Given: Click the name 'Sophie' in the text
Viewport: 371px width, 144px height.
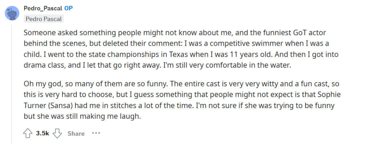Looking at the screenshot, I should [330, 95].
